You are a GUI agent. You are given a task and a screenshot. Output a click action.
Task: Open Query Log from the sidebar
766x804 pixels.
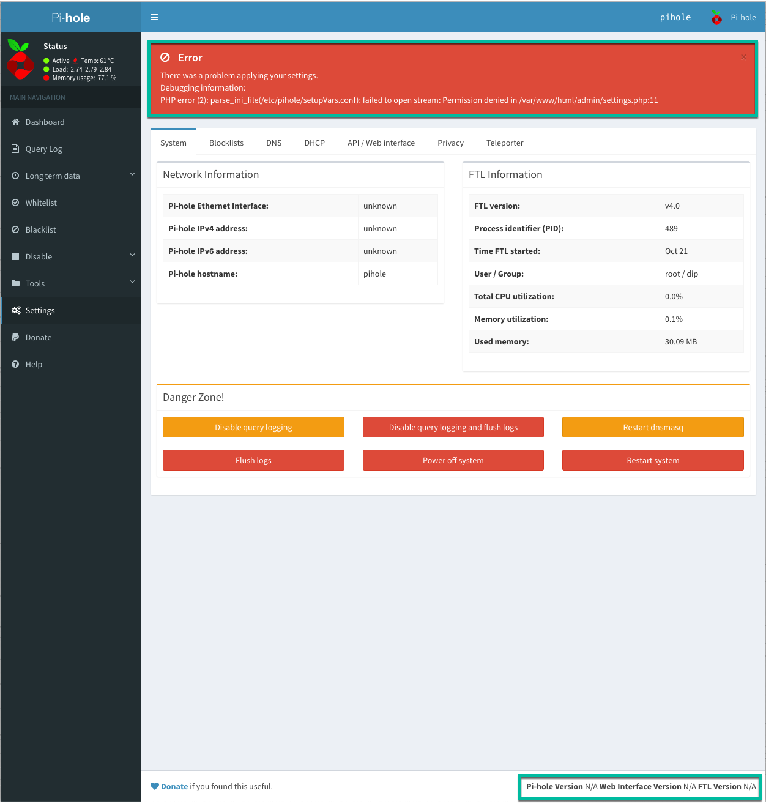click(x=71, y=149)
